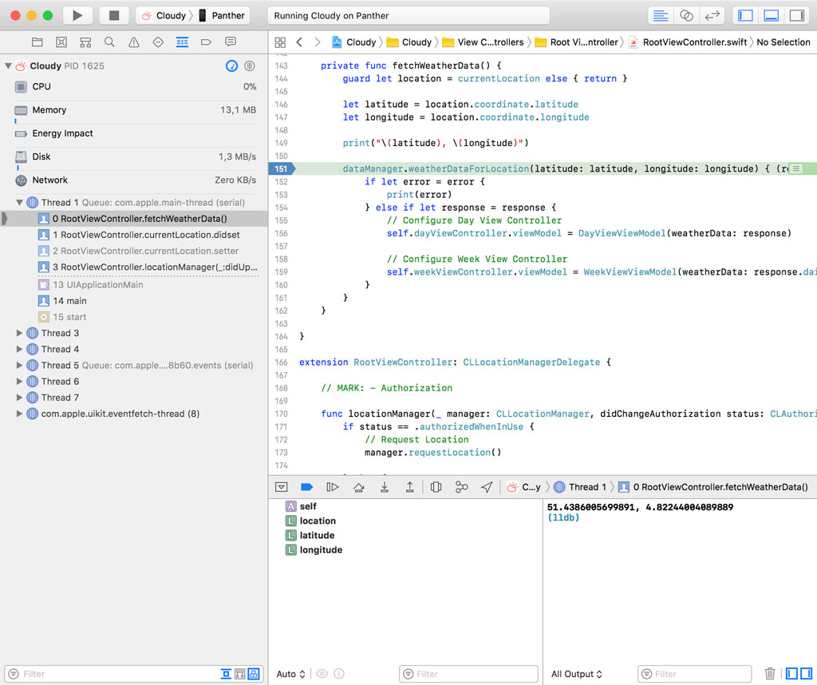Viewport: 817px width, 685px height.
Task: Select the Breakpoint navigator tag icon
Action: [x=204, y=42]
